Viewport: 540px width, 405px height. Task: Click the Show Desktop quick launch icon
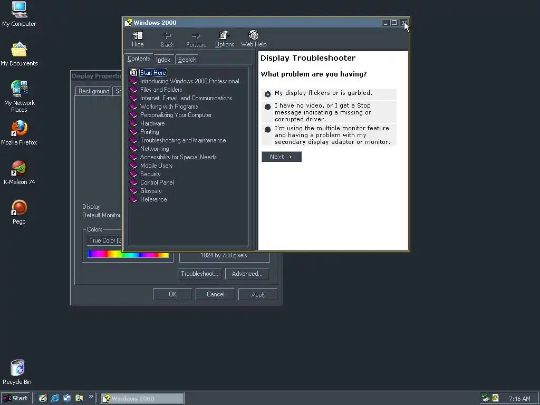point(43,398)
